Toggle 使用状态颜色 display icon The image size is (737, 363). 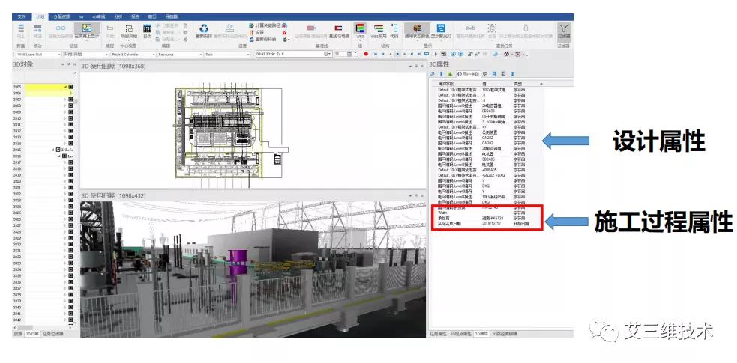(x=418, y=30)
